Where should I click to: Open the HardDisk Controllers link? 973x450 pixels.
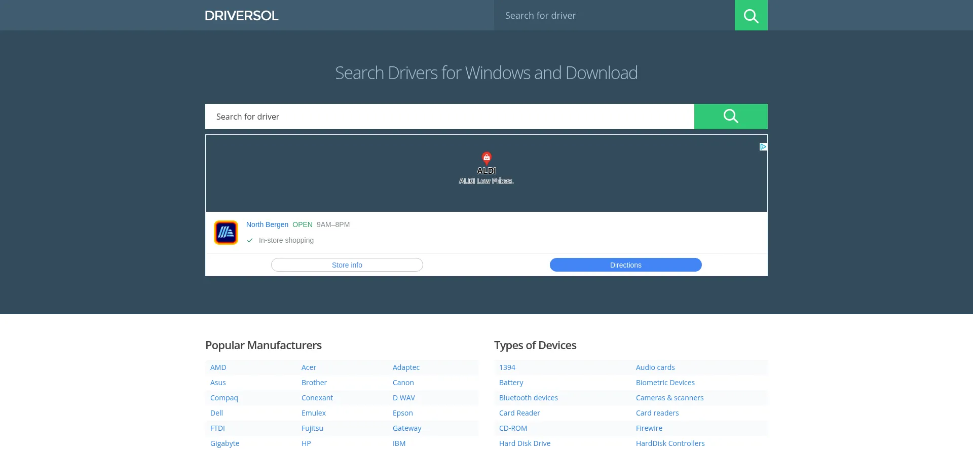670,443
